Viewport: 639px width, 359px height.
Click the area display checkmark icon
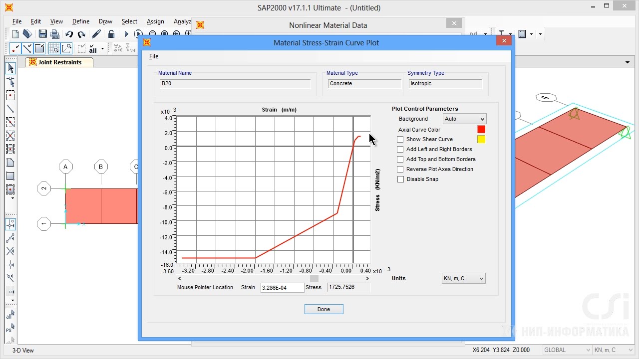39,48
